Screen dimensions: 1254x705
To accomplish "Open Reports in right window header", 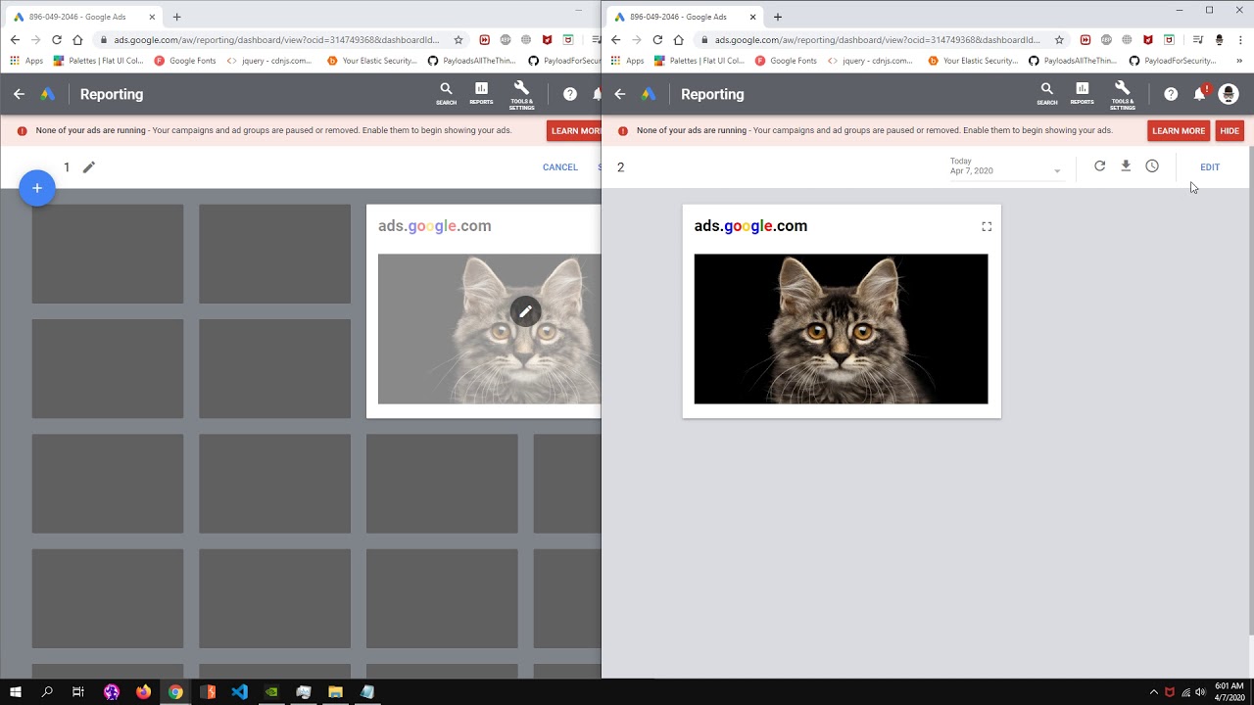I will (x=1082, y=94).
